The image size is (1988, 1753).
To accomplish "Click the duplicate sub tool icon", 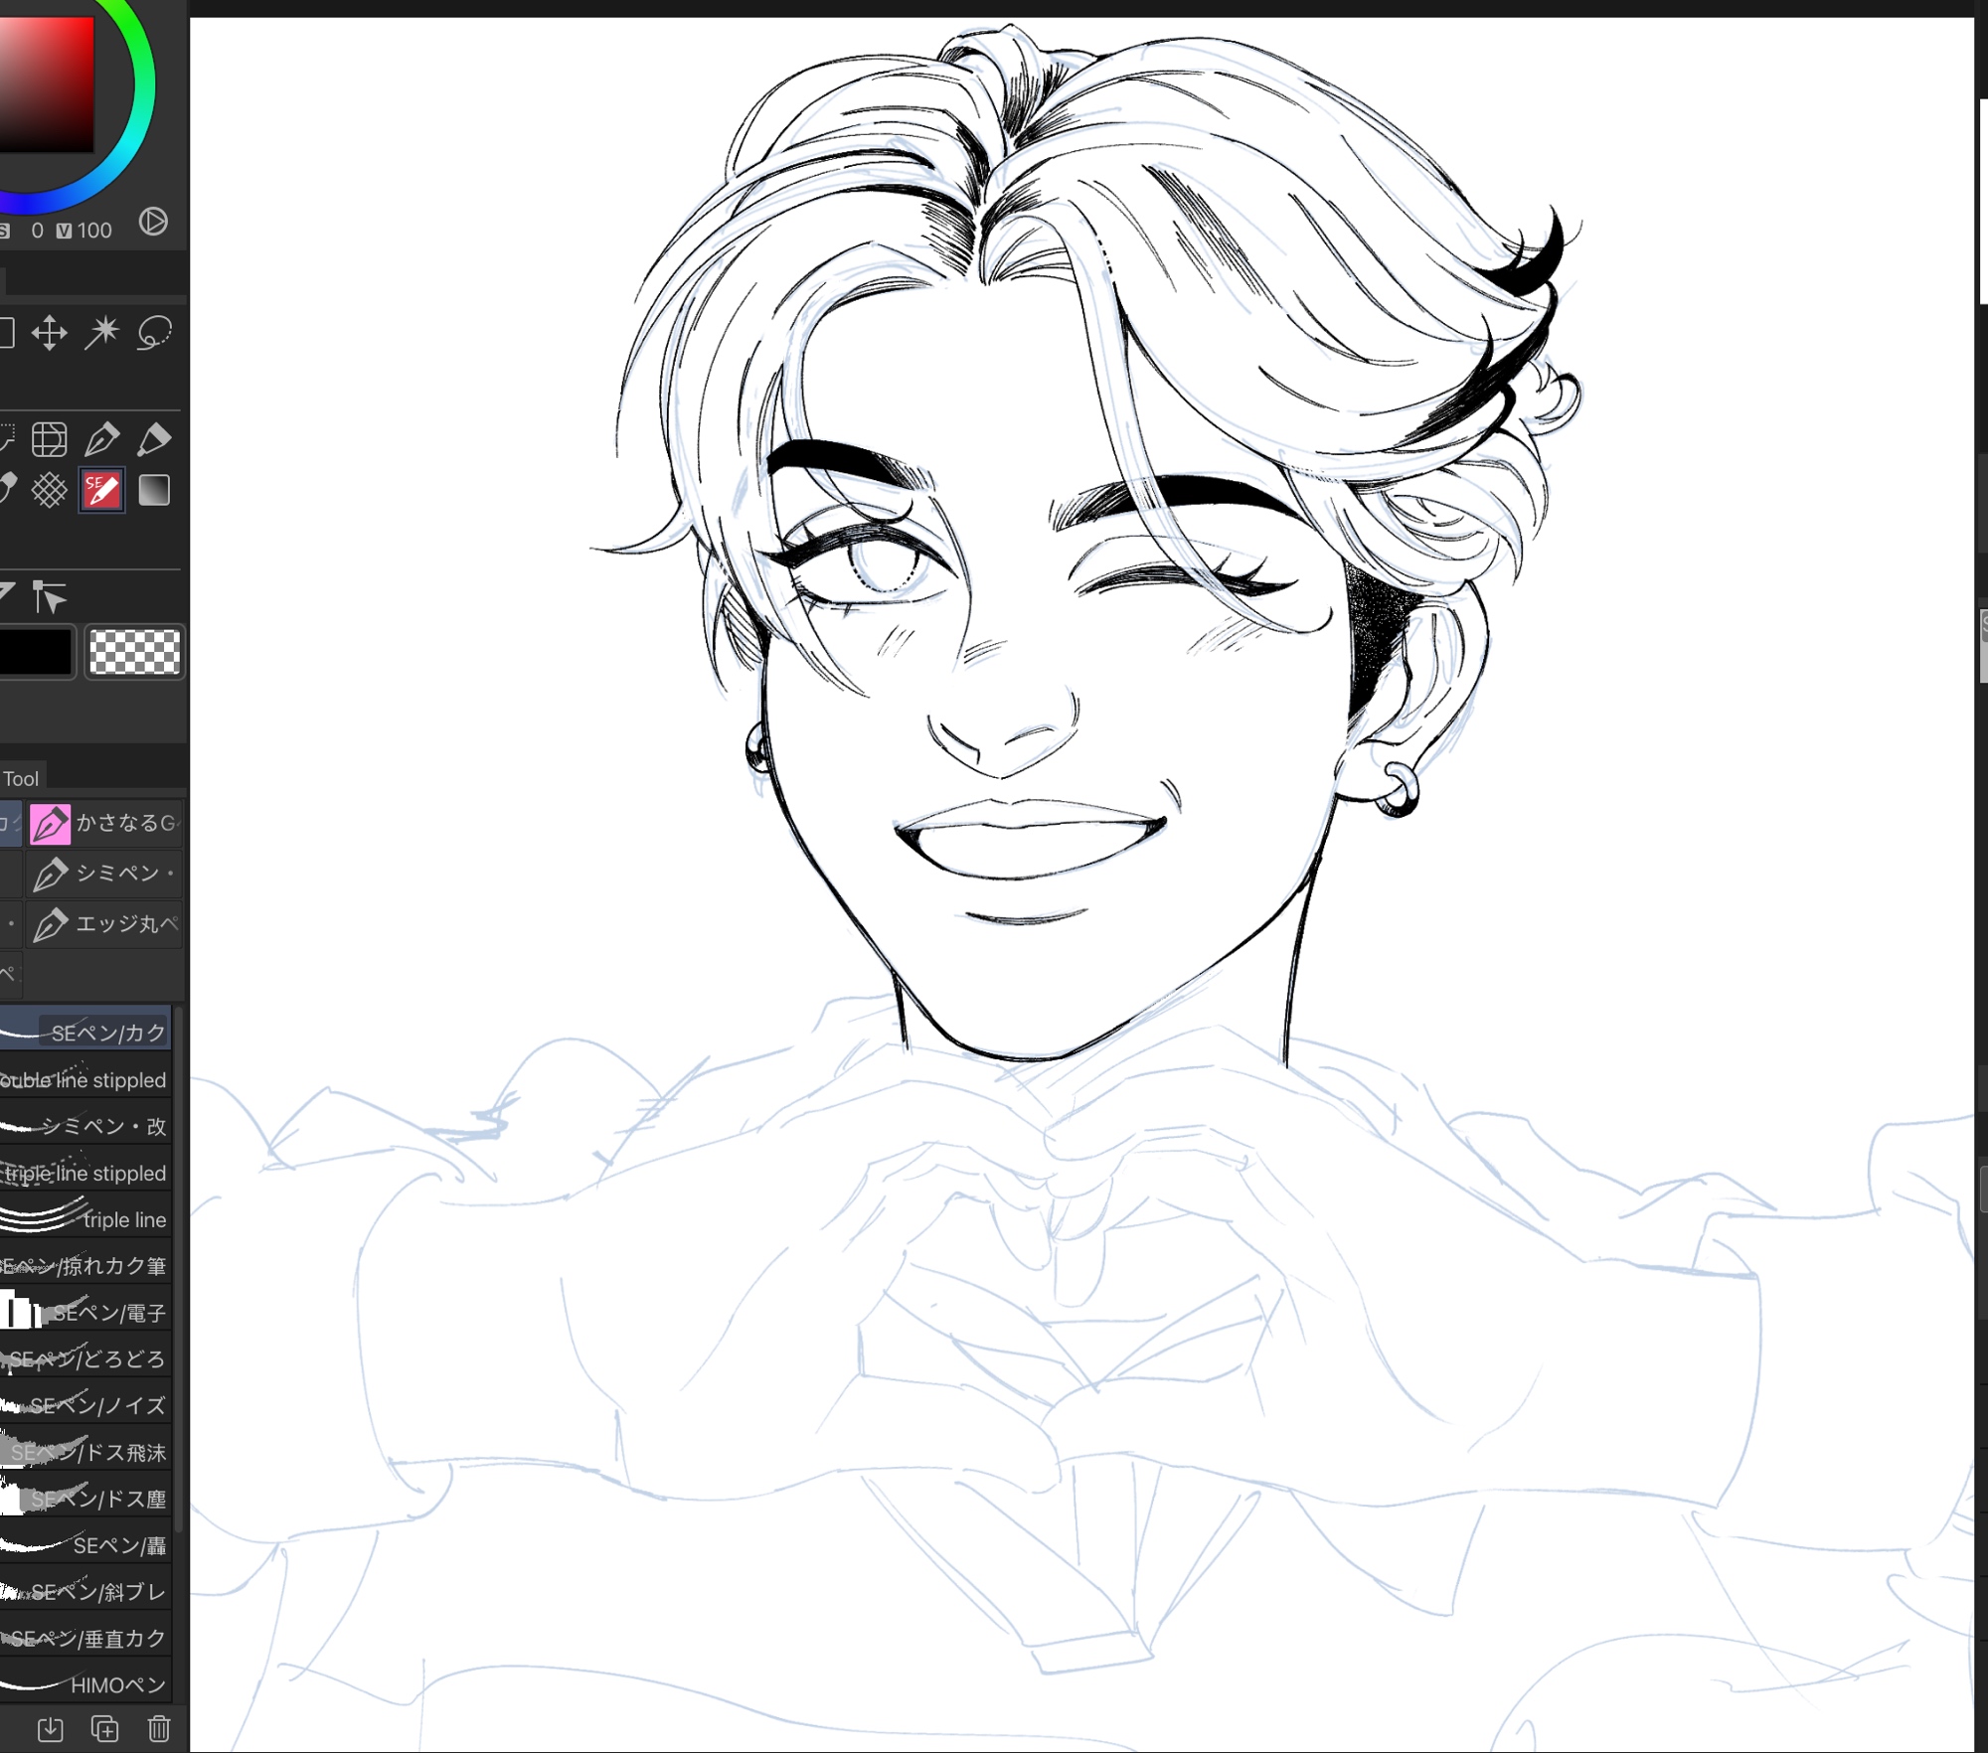I will pyautogui.click(x=104, y=1728).
